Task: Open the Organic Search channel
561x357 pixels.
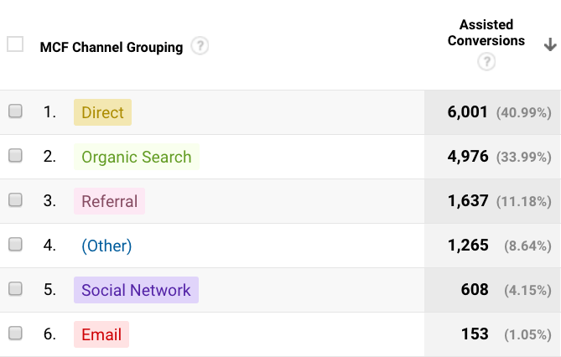Action: point(136,157)
